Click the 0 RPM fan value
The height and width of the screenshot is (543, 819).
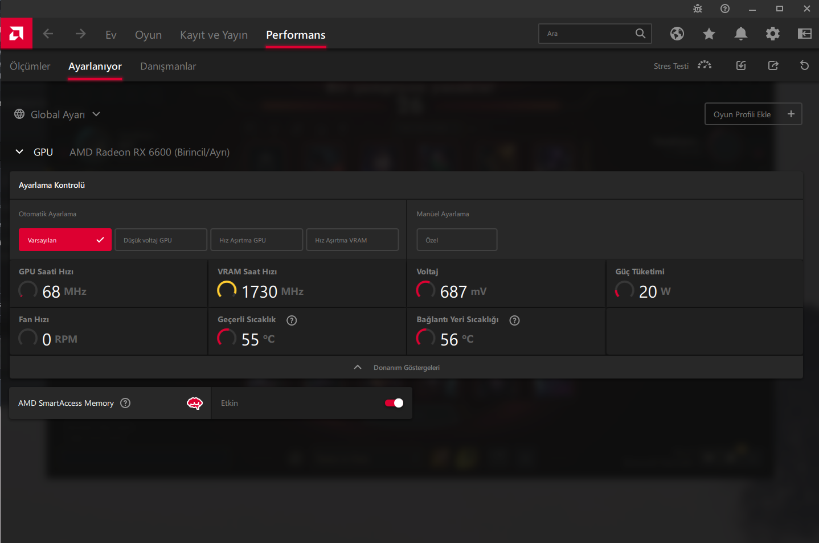[x=60, y=339]
